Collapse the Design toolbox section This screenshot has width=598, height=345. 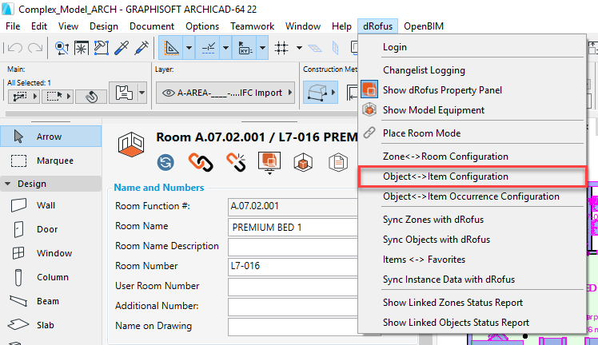coord(9,184)
